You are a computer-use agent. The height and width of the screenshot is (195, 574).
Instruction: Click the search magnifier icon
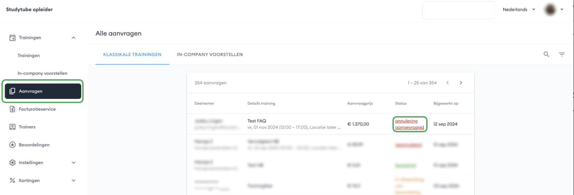546,54
